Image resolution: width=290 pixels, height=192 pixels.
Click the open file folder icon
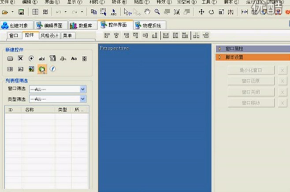[x=5, y=12]
